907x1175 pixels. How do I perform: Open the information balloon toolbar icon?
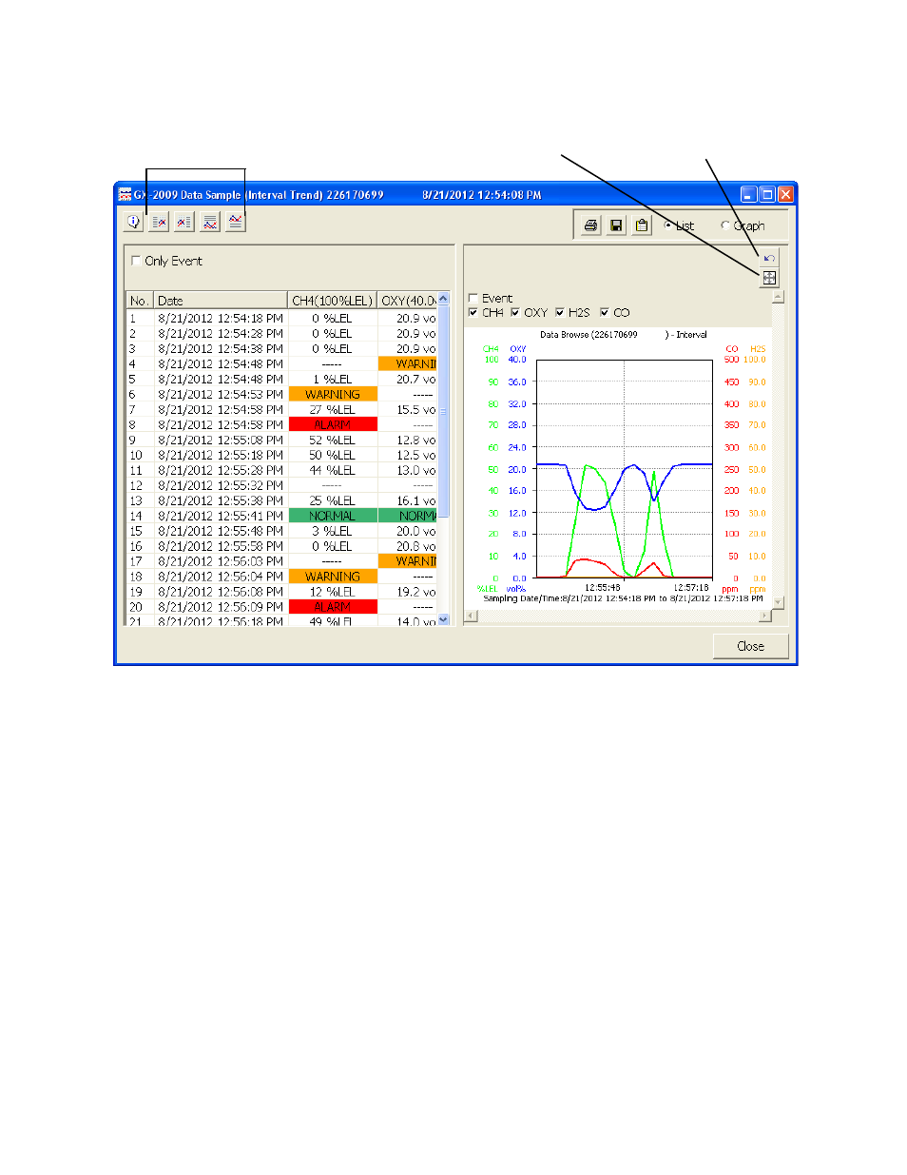(134, 222)
